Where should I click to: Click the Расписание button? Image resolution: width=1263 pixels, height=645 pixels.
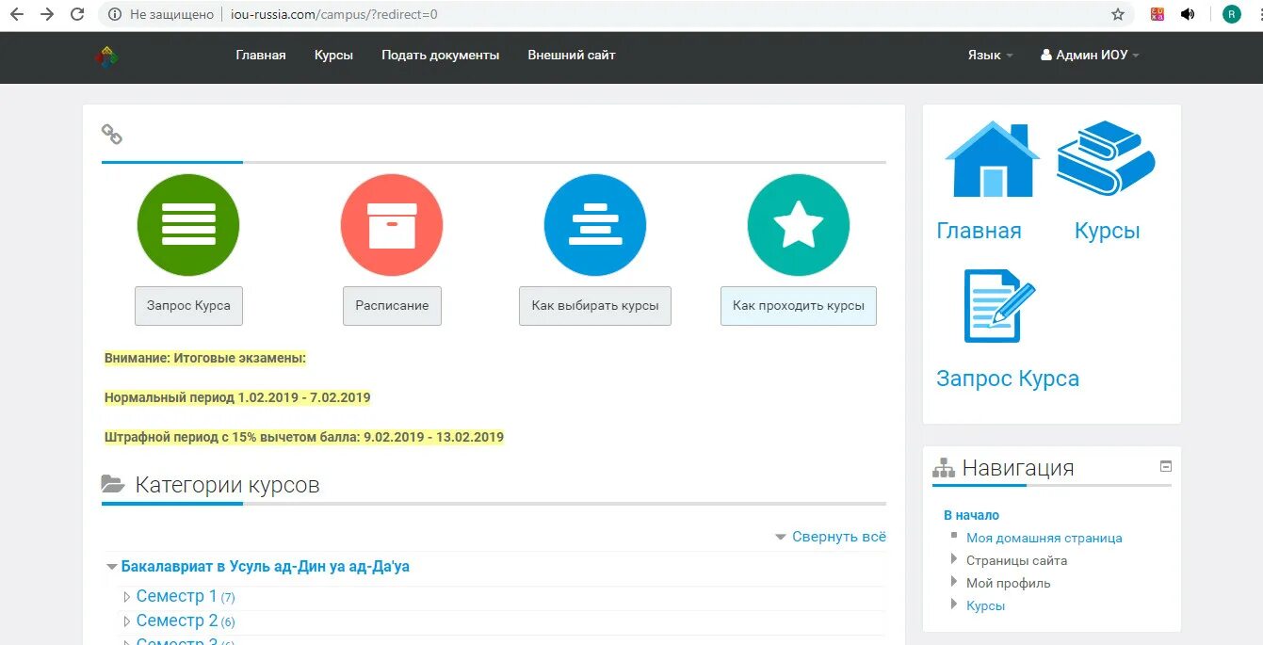392,306
